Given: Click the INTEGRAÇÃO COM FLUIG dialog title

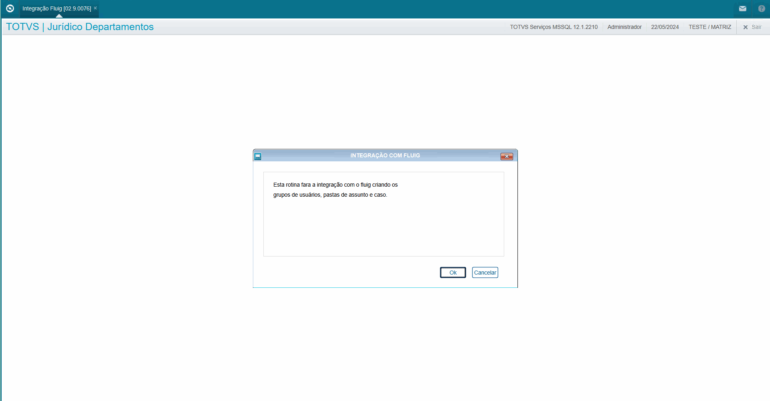Looking at the screenshot, I should tap(385, 155).
